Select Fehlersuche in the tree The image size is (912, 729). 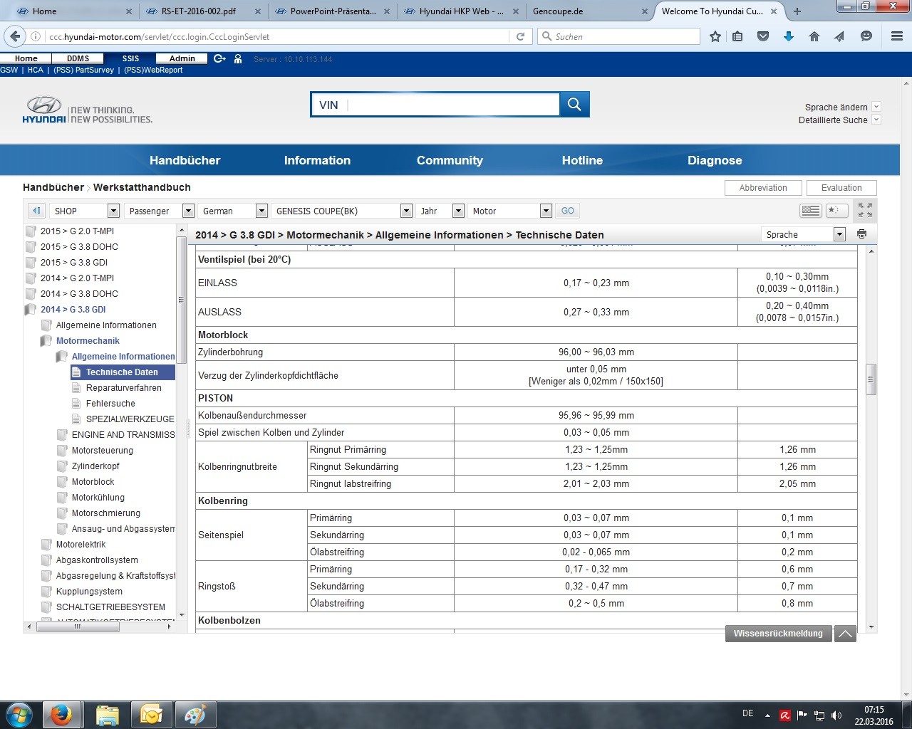pyautogui.click(x=110, y=404)
